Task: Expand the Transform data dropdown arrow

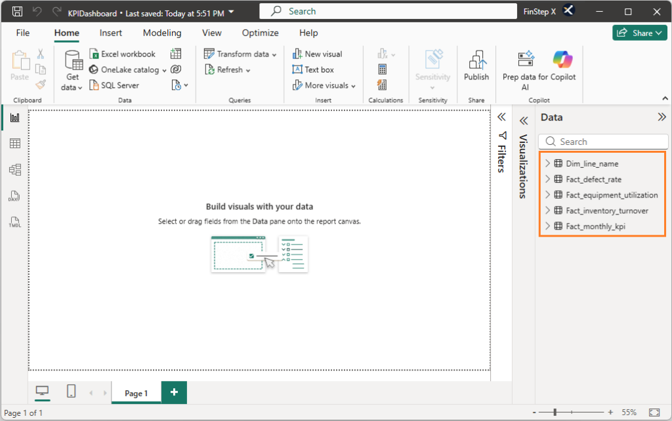Action: (x=274, y=55)
